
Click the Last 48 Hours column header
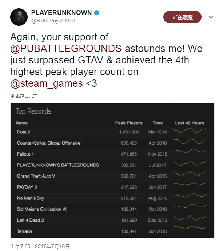(x=190, y=123)
